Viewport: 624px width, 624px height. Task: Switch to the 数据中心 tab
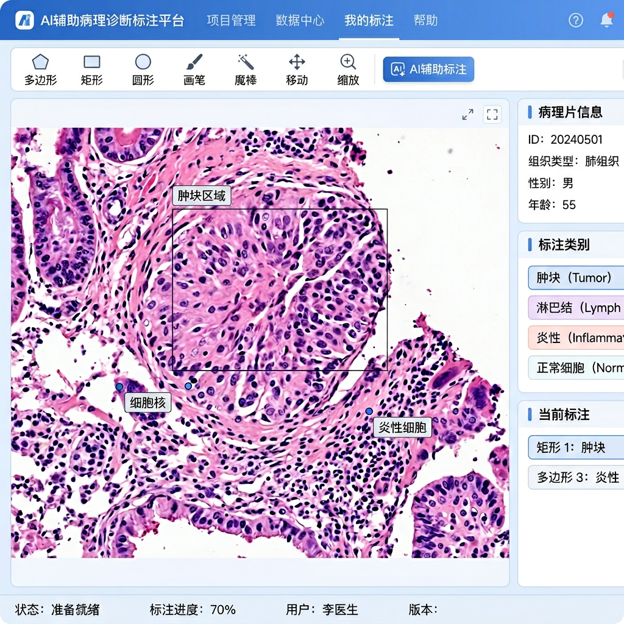click(x=300, y=20)
